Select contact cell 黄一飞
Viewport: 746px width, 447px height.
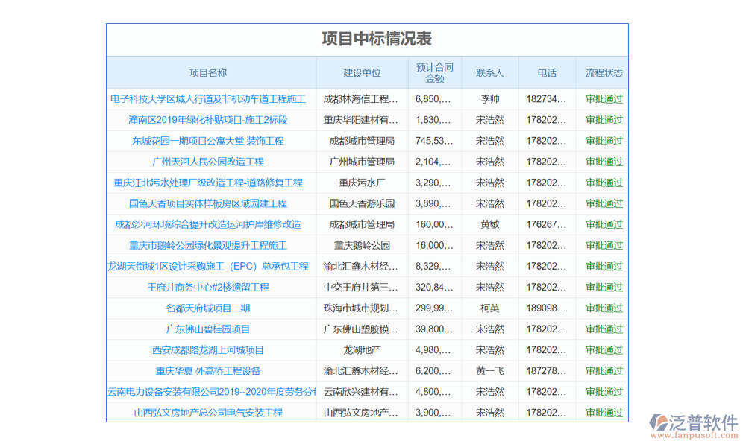pos(490,370)
